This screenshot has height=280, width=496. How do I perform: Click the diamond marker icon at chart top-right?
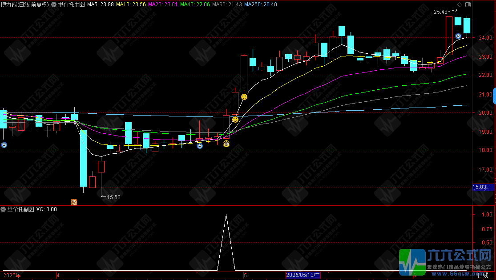click(460, 5)
